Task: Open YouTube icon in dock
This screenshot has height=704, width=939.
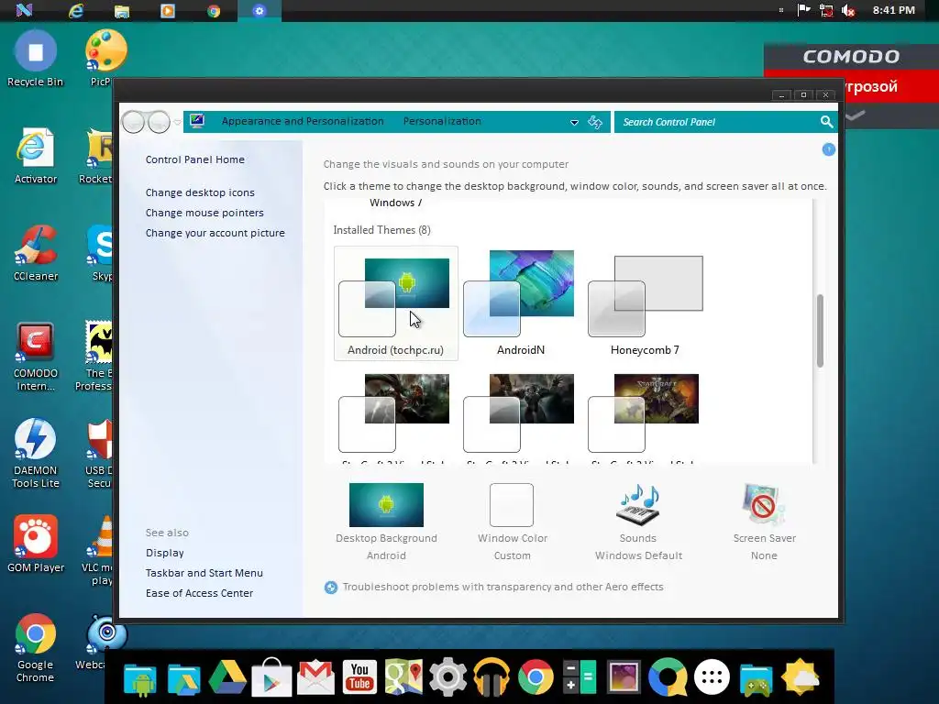Action: coord(359,677)
